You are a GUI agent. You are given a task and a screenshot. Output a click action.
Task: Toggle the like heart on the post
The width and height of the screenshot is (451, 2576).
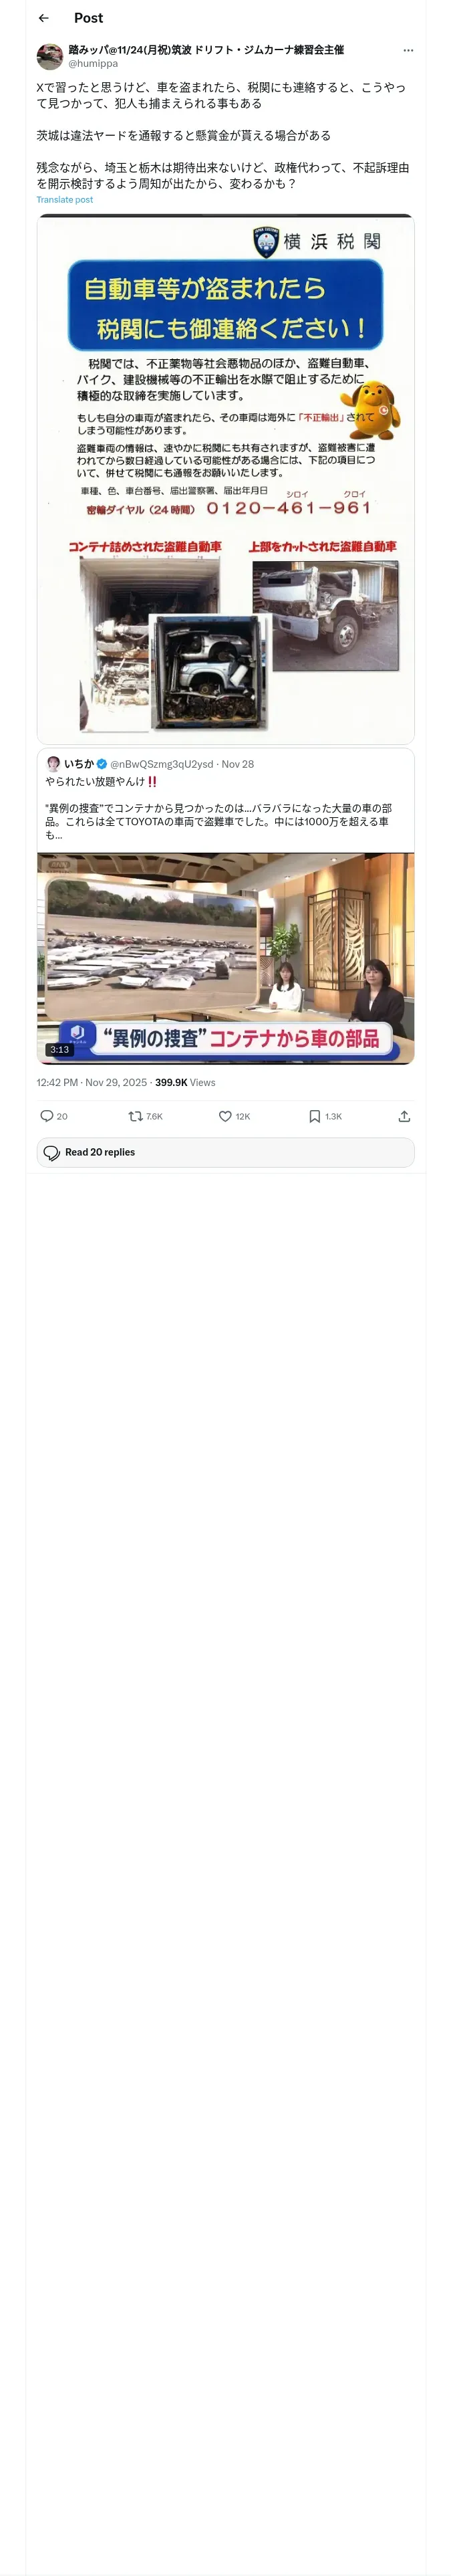click(225, 1116)
